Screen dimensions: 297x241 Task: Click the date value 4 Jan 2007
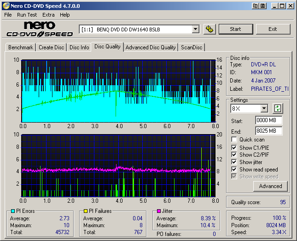263,81
